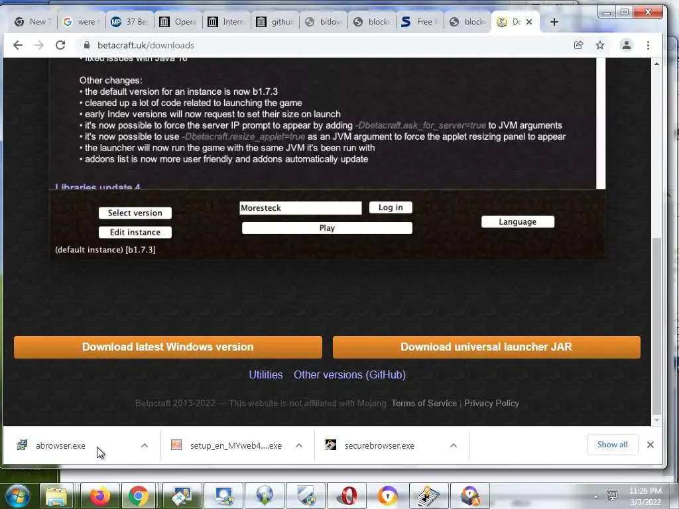Switch to the 'Free V' tab
Image resolution: width=679 pixels, height=509 pixels.
pos(419,22)
